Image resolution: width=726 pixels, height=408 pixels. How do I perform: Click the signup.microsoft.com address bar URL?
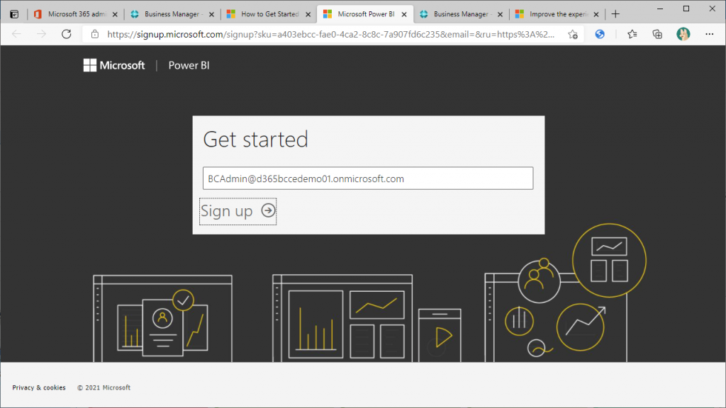pos(330,34)
